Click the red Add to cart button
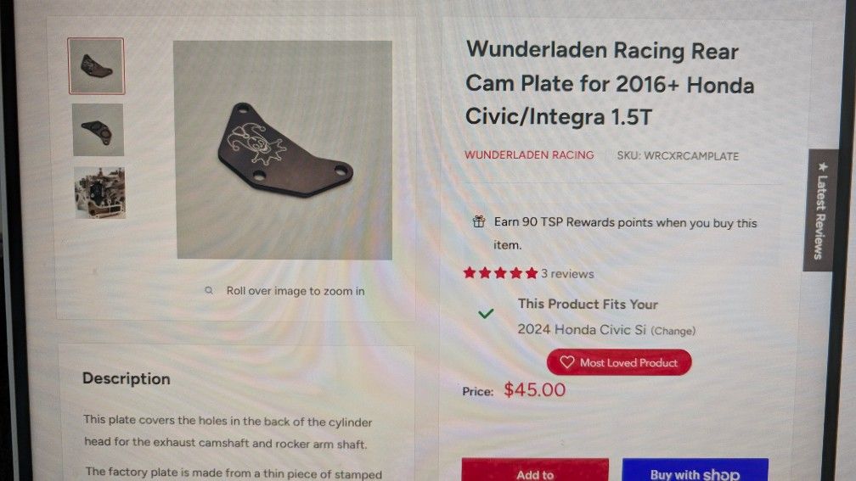The image size is (856, 481). pos(535,470)
